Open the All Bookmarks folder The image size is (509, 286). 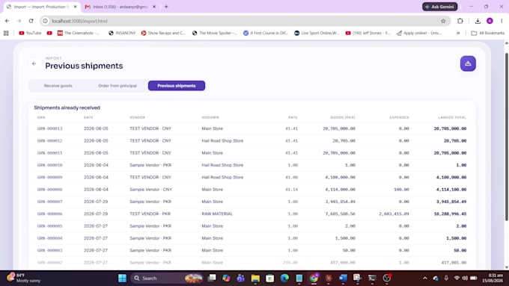click(x=488, y=33)
